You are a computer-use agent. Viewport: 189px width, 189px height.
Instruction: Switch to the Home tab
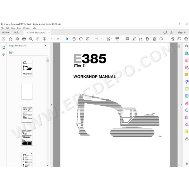tap(6, 32)
